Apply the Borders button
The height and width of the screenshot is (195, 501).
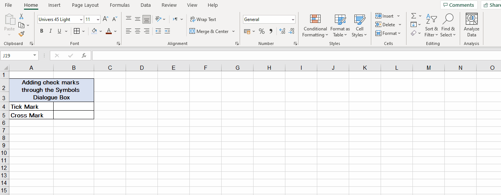pyautogui.click(x=76, y=31)
